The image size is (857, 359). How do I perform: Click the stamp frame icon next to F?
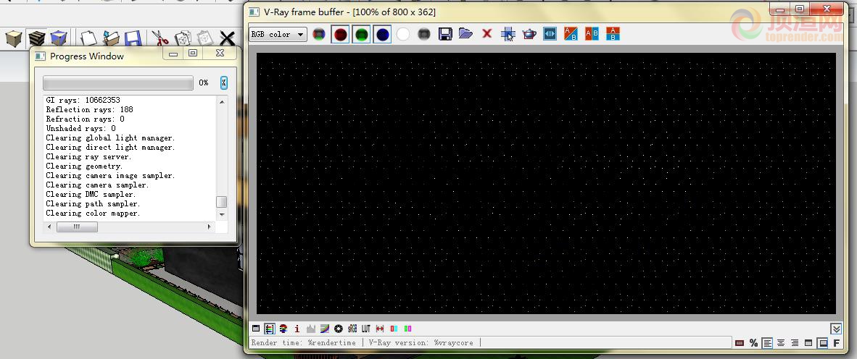(823, 342)
